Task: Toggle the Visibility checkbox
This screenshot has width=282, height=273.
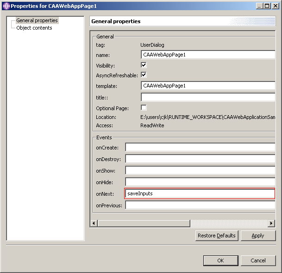Action: (x=144, y=65)
